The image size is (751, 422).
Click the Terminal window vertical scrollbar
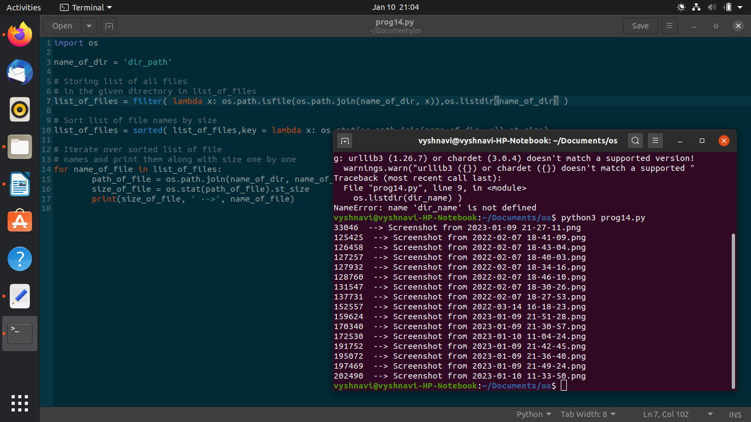(x=732, y=310)
